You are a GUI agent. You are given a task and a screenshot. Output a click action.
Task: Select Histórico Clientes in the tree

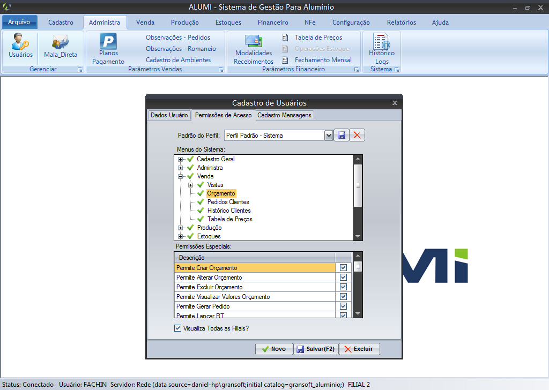(x=228, y=211)
